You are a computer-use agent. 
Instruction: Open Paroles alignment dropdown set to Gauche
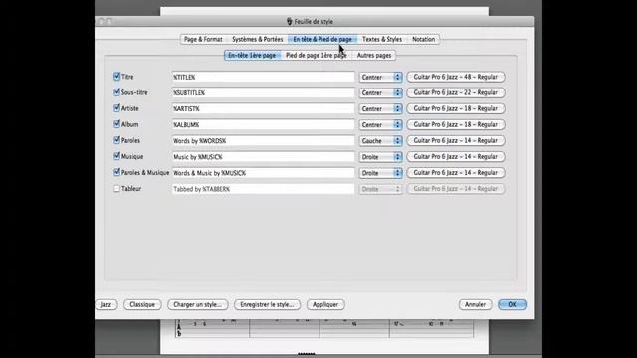pyautogui.click(x=380, y=141)
